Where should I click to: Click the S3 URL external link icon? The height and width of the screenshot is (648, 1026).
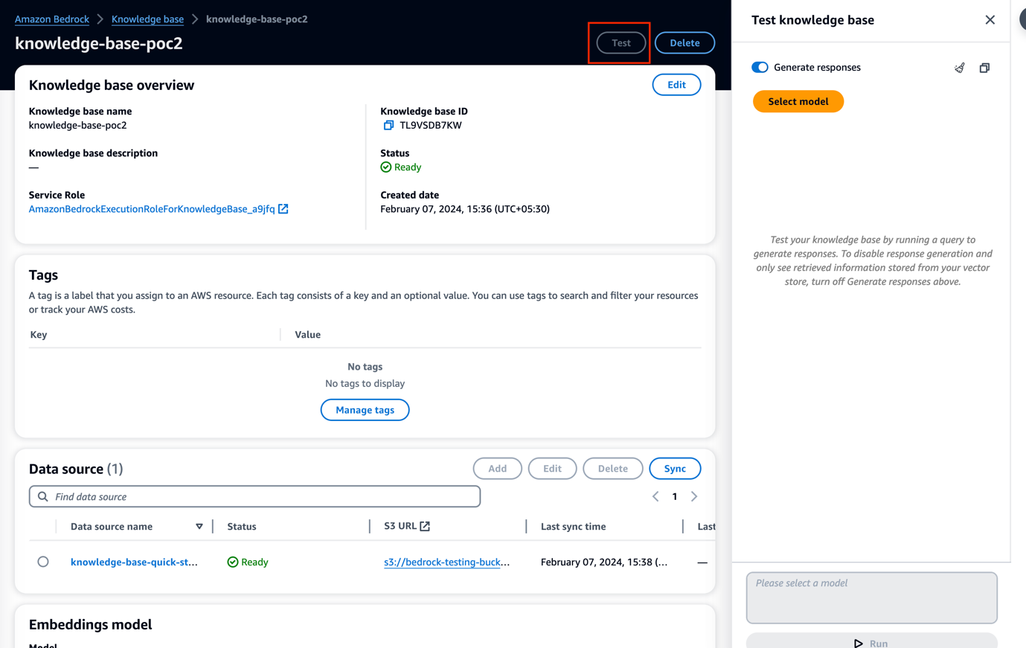click(425, 526)
